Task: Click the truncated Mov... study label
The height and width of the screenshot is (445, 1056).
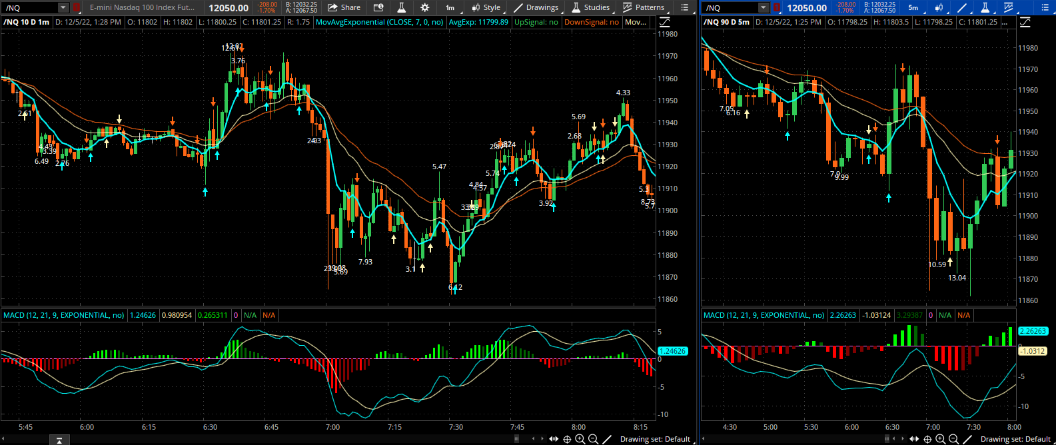Action: (x=636, y=22)
